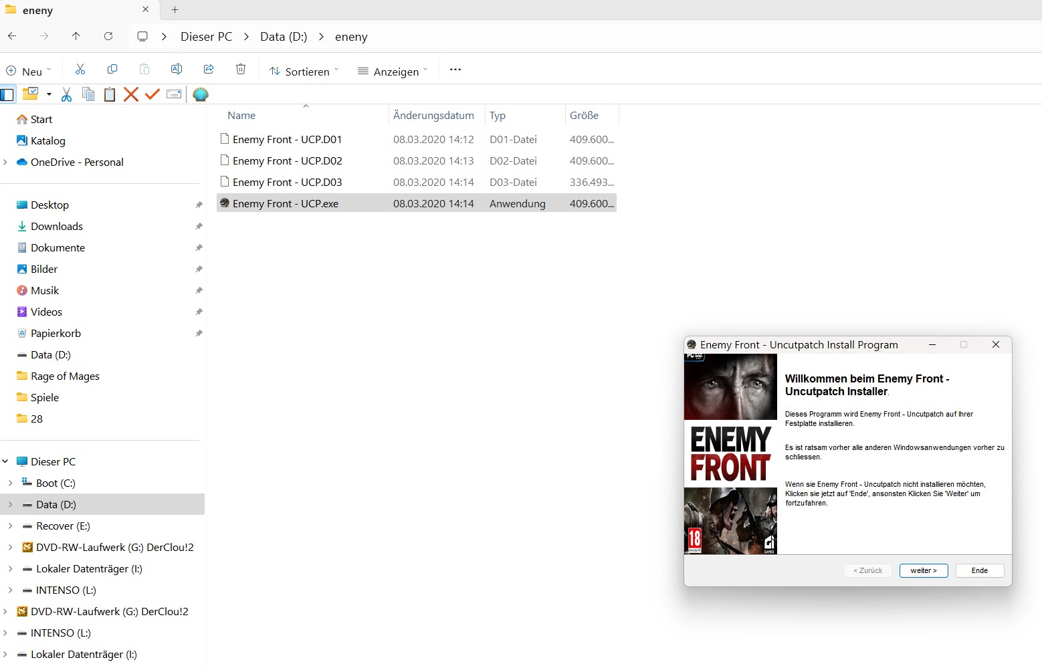
Task: Open chevron after Data (D:) in the breadcrumb
Action: tap(321, 37)
